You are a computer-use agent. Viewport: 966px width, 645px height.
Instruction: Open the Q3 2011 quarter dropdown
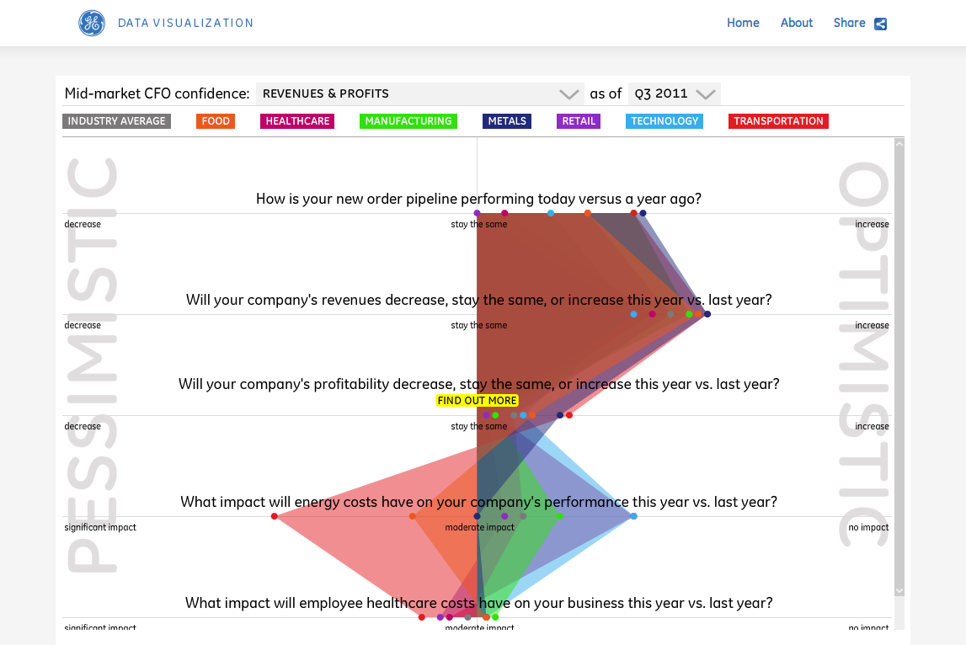click(x=705, y=93)
